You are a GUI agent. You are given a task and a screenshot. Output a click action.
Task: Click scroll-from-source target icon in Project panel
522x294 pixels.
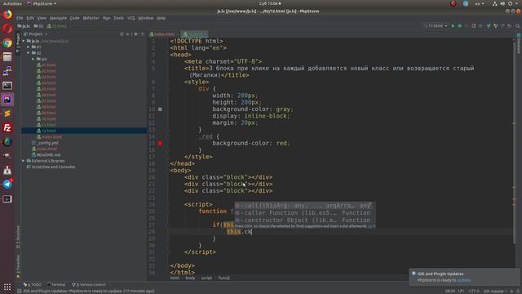(x=122, y=34)
